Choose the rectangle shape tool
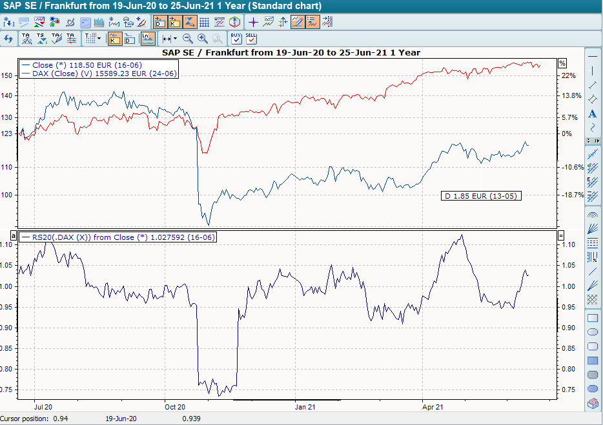603x425 pixels. coord(593,318)
